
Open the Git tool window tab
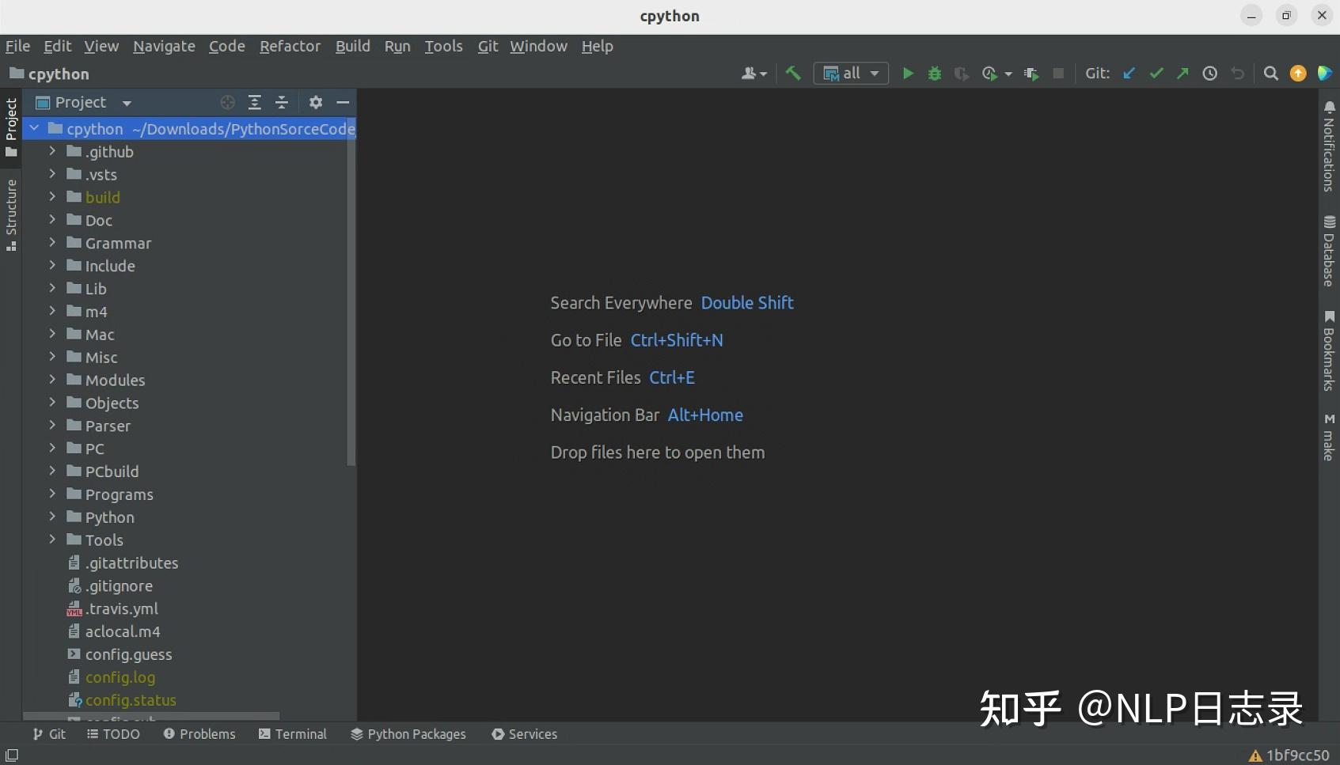49,734
